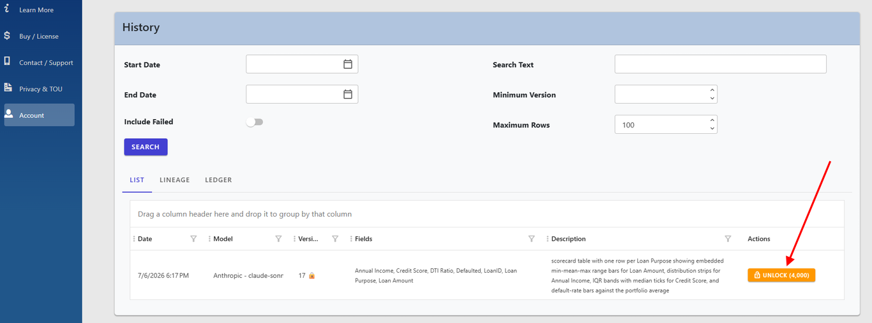
Task: Switch to the LINEAGE tab
Action: (x=175, y=180)
